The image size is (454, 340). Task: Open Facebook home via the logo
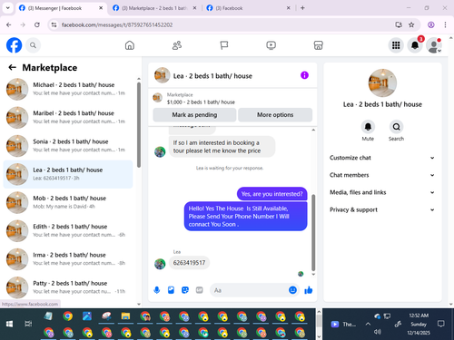[x=14, y=45]
